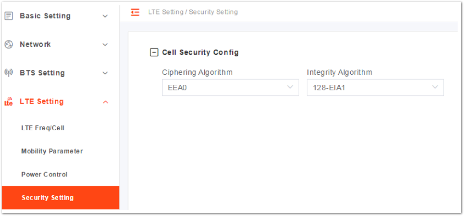
Task: Click the Cell Security Config heading
Action: click(200, 52)
